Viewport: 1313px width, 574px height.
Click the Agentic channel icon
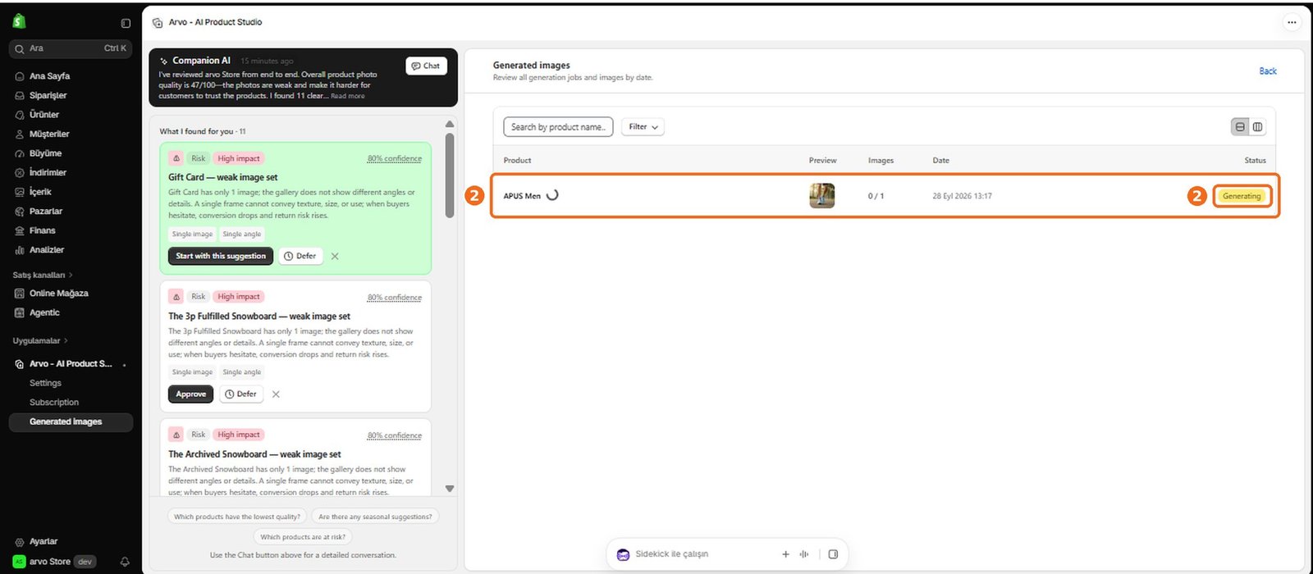(x=20, y=312)
